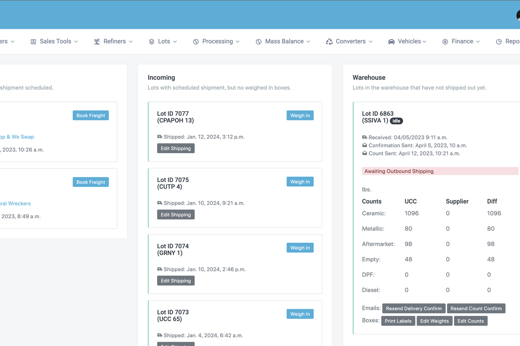Click the Vehicles car icon
Screen dimensions: 520x346
coord(391,41)
